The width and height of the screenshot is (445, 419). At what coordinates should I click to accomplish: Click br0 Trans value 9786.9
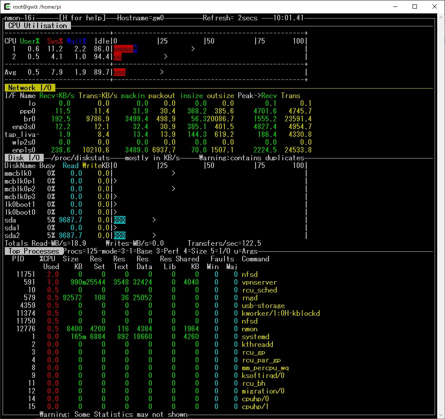[x=98, y=119]
